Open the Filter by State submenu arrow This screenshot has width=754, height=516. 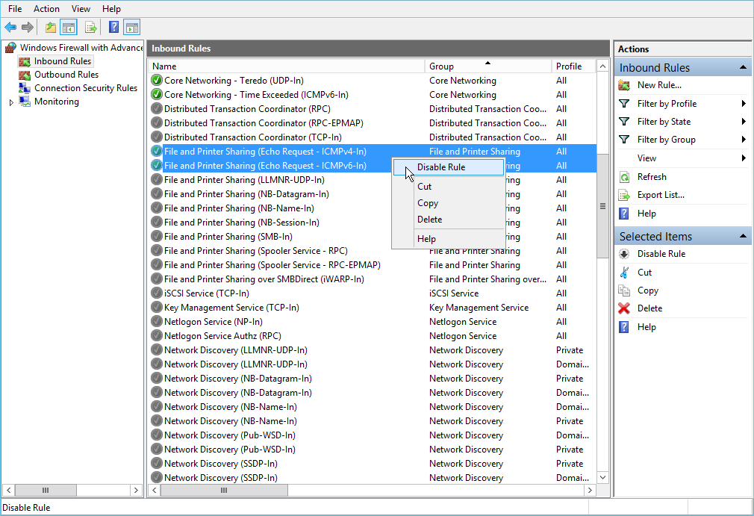[x=744, y=122]
